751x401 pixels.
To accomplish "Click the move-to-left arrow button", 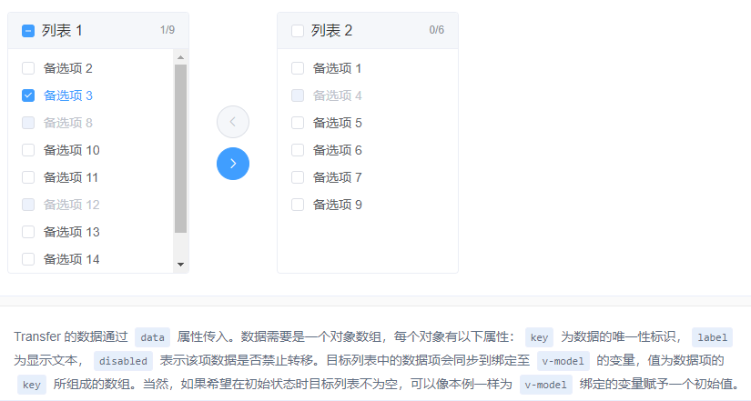I will 233,122.
